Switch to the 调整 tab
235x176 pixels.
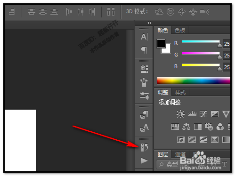pyautogui.click(x=163, y=92)
